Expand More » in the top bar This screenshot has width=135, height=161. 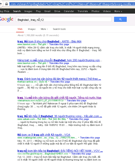pos(118,11)
